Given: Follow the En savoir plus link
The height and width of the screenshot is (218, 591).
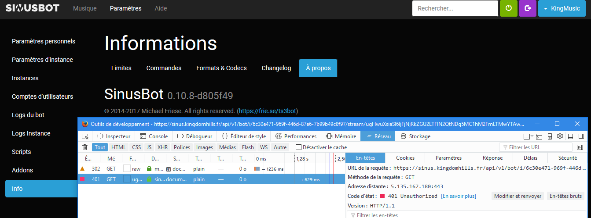Looking at the screenshot, I should point(459,196).
